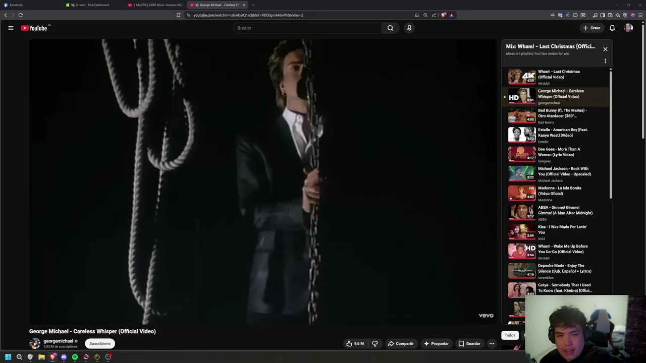Open the georgemichael channel avatar
Screen dimensions: 646x363
(35, 344)
